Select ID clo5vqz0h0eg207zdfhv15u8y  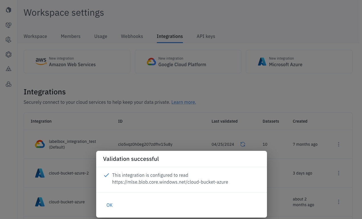(145, 144)
